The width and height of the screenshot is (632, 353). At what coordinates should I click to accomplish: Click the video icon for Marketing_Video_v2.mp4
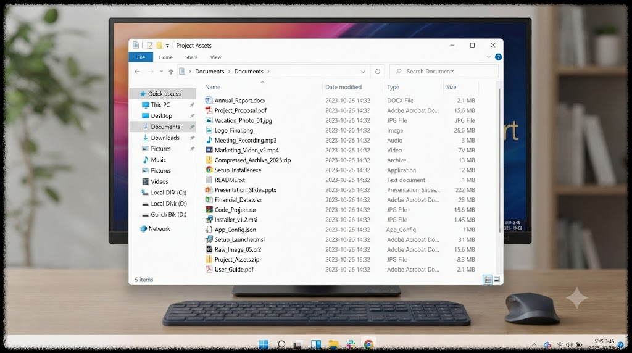[209, 150]
